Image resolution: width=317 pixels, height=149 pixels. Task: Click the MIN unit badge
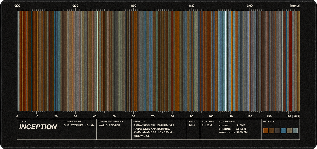point(296,116)
